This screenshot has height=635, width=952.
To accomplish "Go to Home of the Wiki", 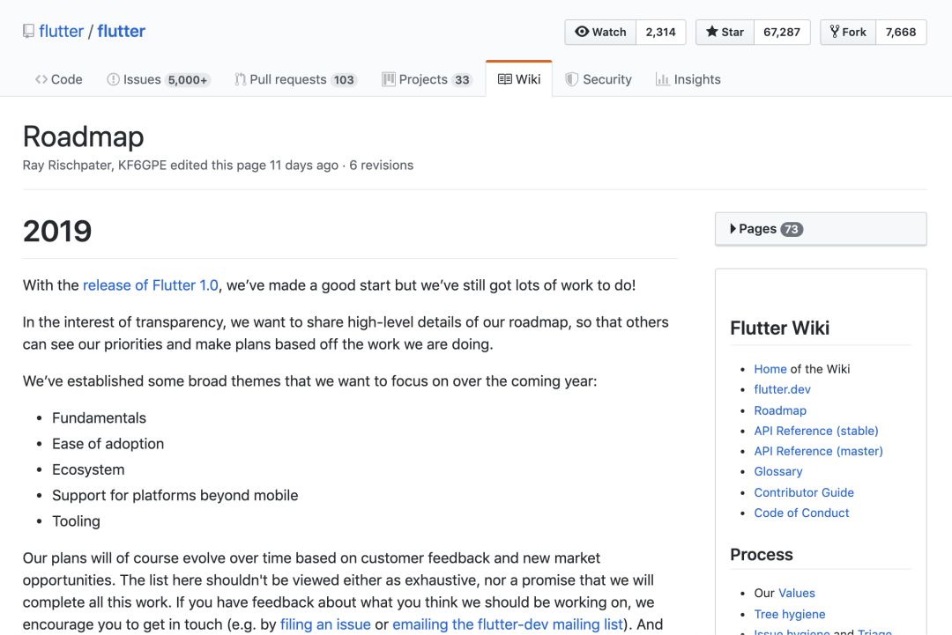I will click(x=770, y=369).
